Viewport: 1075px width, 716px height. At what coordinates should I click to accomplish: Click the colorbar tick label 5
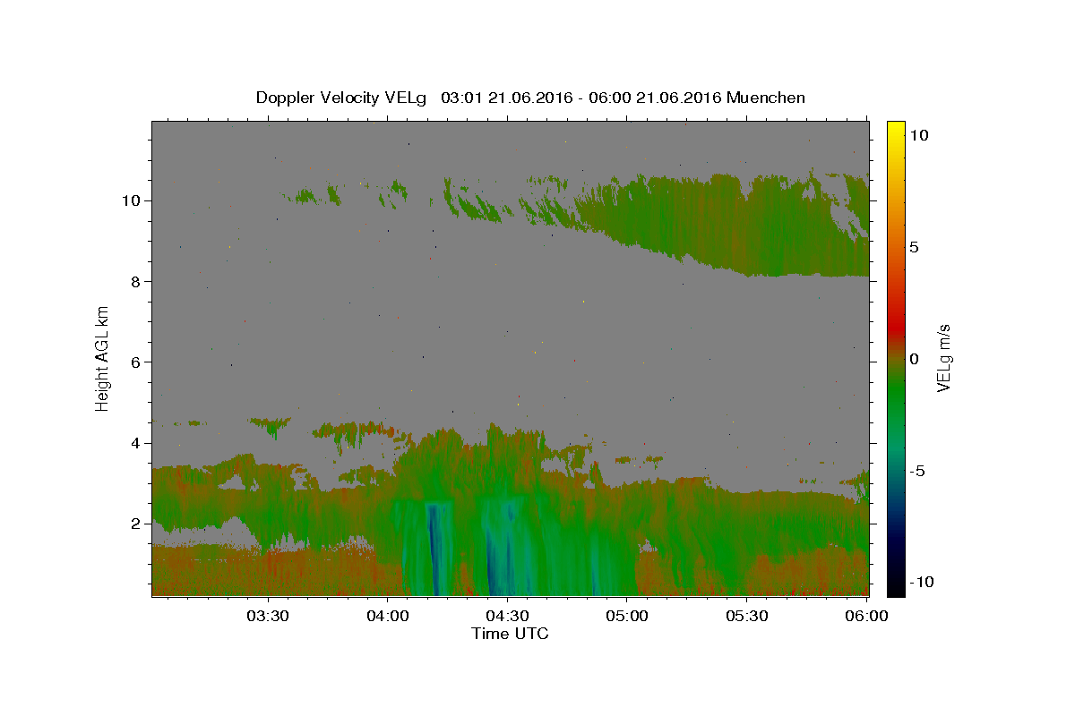pos(914,247)
